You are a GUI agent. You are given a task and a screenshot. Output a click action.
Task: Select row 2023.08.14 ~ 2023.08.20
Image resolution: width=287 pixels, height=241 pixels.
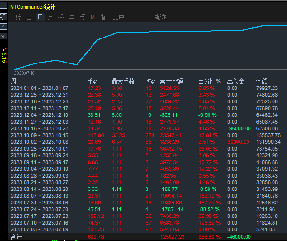[145, 189]
